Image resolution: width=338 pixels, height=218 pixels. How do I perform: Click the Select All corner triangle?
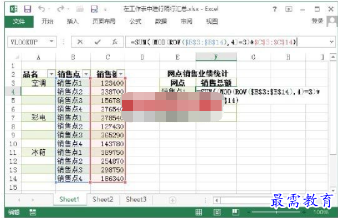(x=17, y=57)
